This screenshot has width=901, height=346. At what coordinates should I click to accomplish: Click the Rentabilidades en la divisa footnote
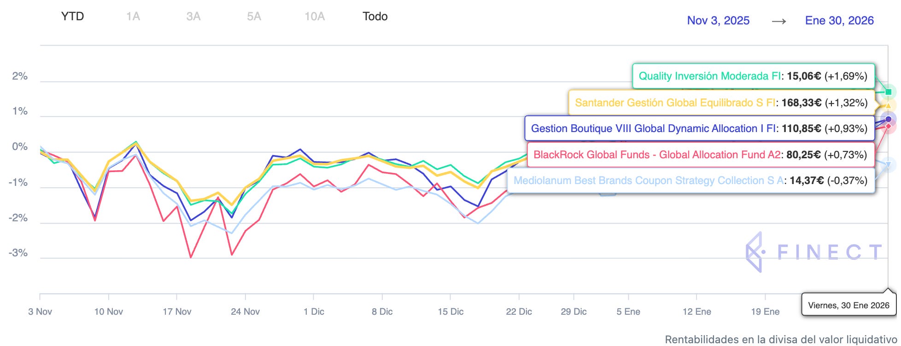[x=781, y=340]
